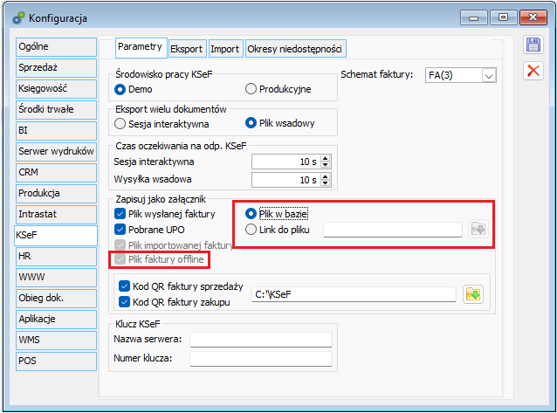This screenshot has height=413, width=557.
Task: Click the red X cancel icon
Action: (x=532, y=72)
